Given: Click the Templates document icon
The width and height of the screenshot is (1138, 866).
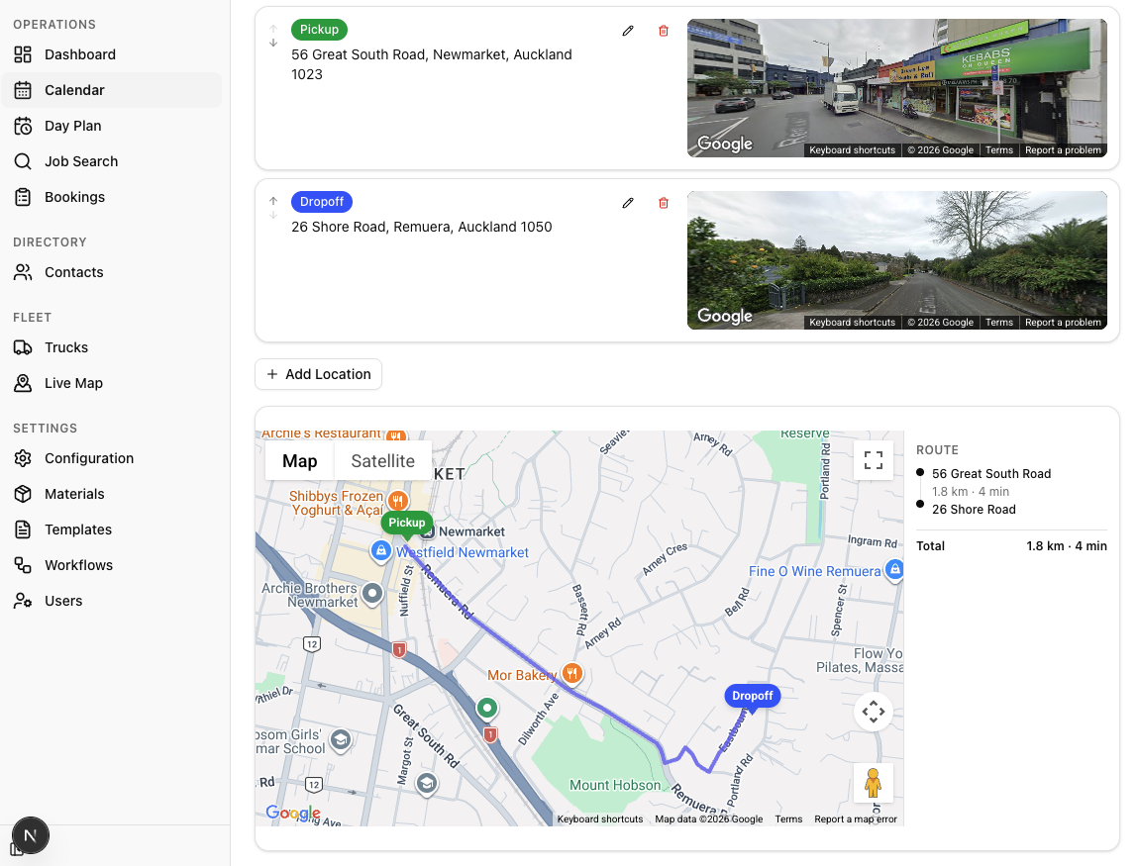Looking at the screenshot, I should tap(23, 529).
